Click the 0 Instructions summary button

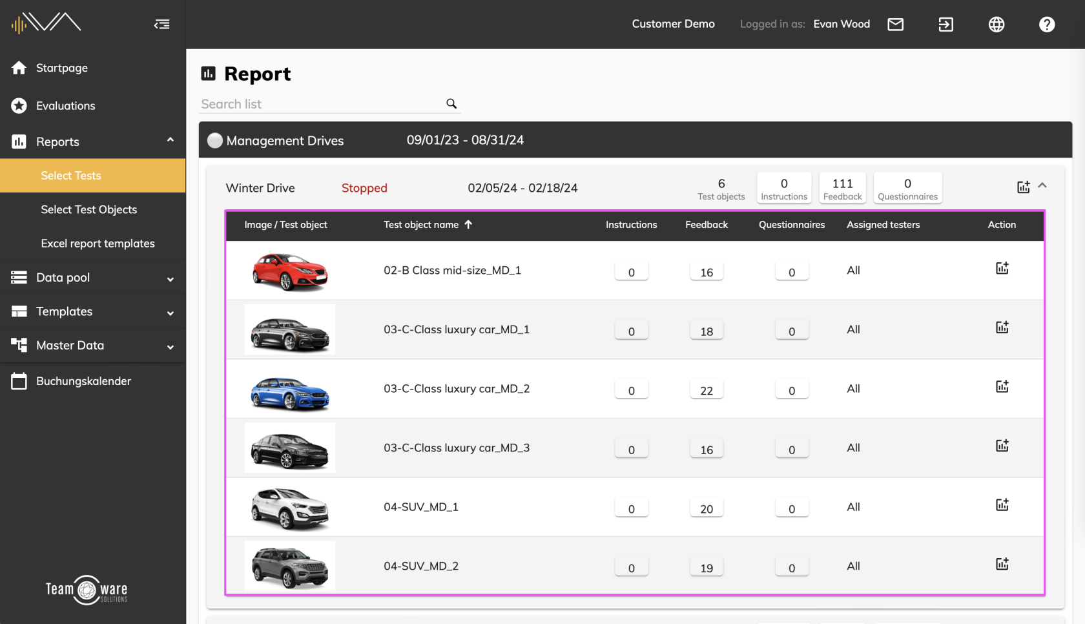(784, 188)
